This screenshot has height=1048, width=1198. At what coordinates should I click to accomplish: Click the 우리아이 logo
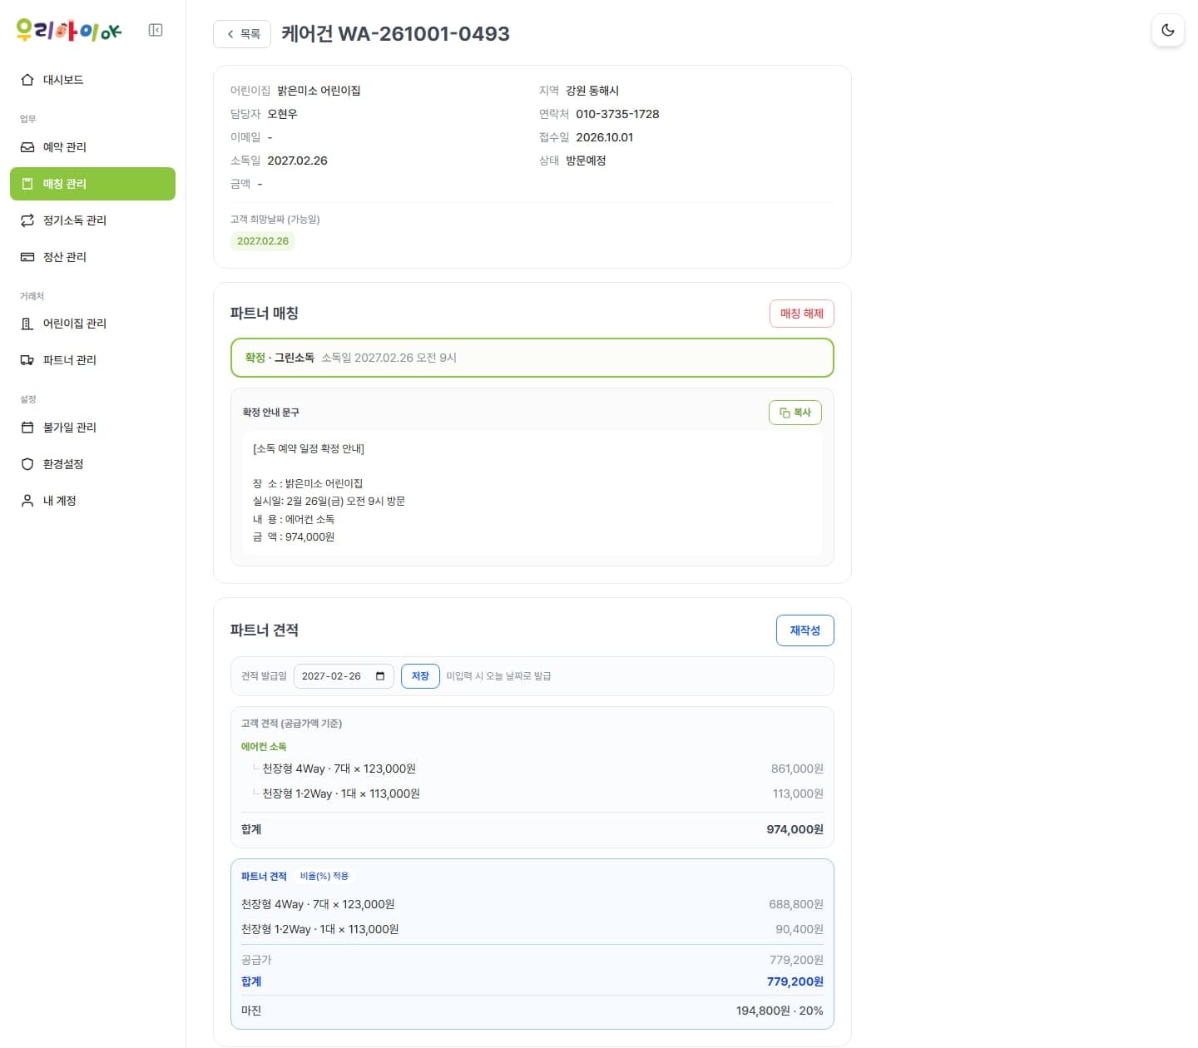point(69,31)
